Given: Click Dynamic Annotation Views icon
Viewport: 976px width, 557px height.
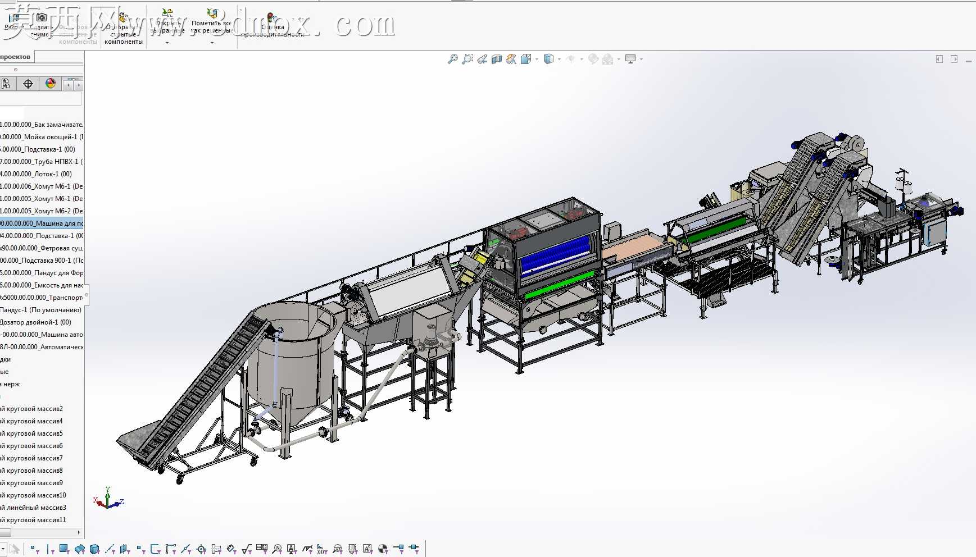Looking at the screenshot, I should pos(511,59).
